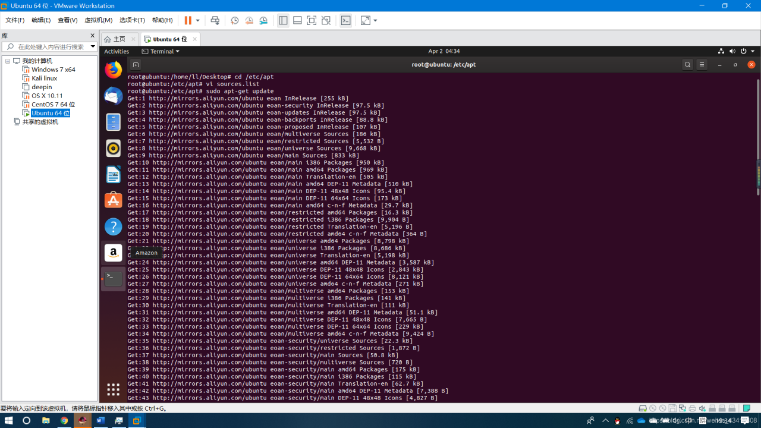
Task: Toggle Unity mode button
Action: [x=326, y=20]
